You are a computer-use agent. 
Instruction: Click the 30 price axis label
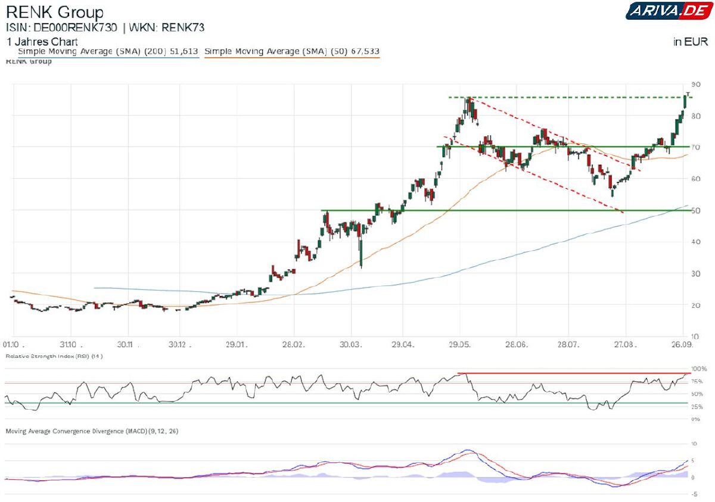pyautogui.click(x=695, y=273)
